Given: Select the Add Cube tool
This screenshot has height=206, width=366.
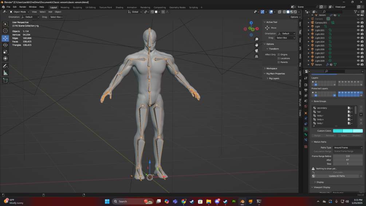Looking at the screenshot, I should (x=5, y=81).
